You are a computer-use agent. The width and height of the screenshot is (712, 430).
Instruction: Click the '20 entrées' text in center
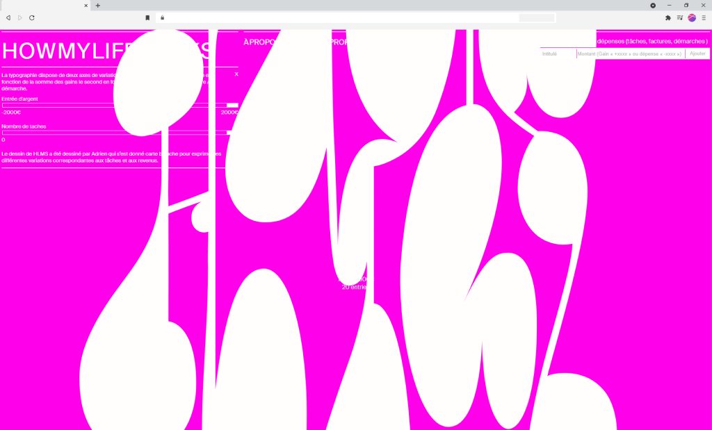(354, 287)
